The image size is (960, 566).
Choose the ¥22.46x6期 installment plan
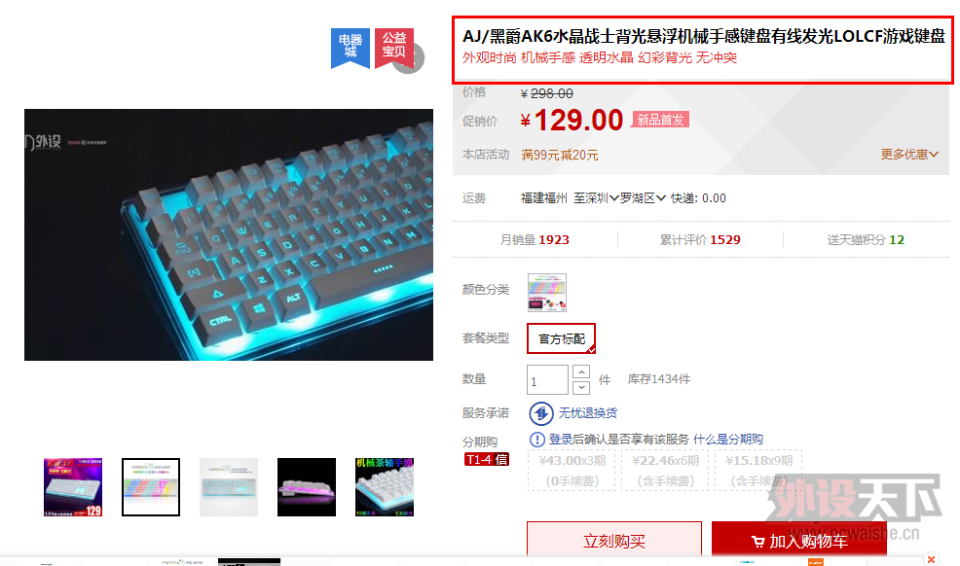(666, 471)
